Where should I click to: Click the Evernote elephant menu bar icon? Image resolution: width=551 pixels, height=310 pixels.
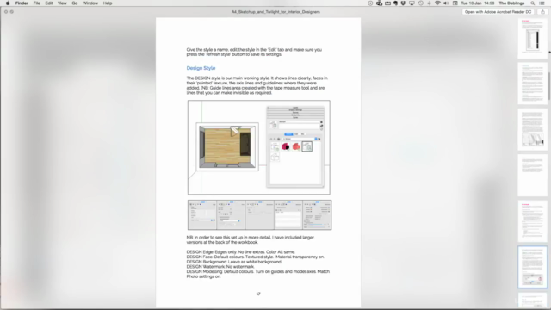[x=395, y=3]
